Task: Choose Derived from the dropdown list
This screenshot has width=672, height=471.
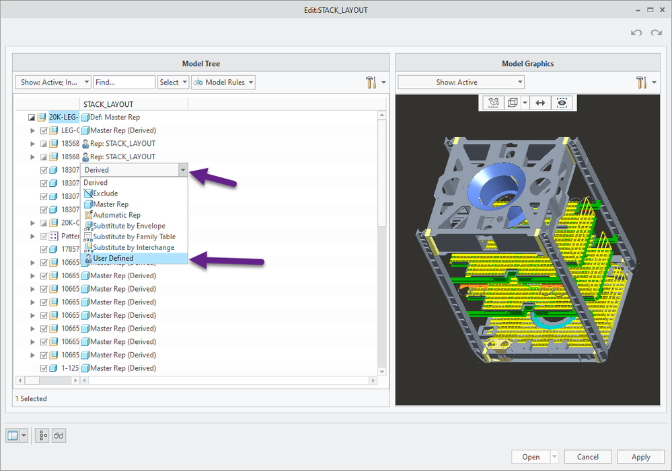Action: pyautogui.click(x=134, y=183)
